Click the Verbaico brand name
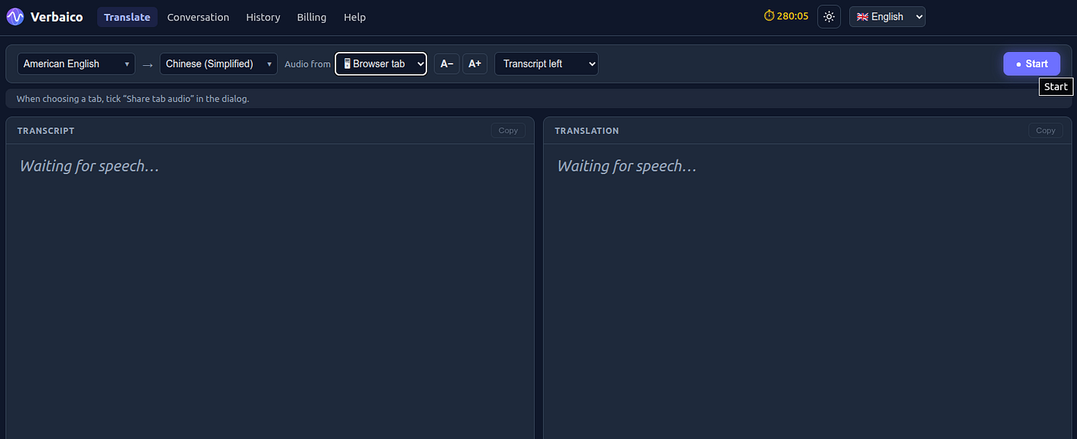Image resolution: width=1077 pixels, height=439 pixels. (57, 17)
